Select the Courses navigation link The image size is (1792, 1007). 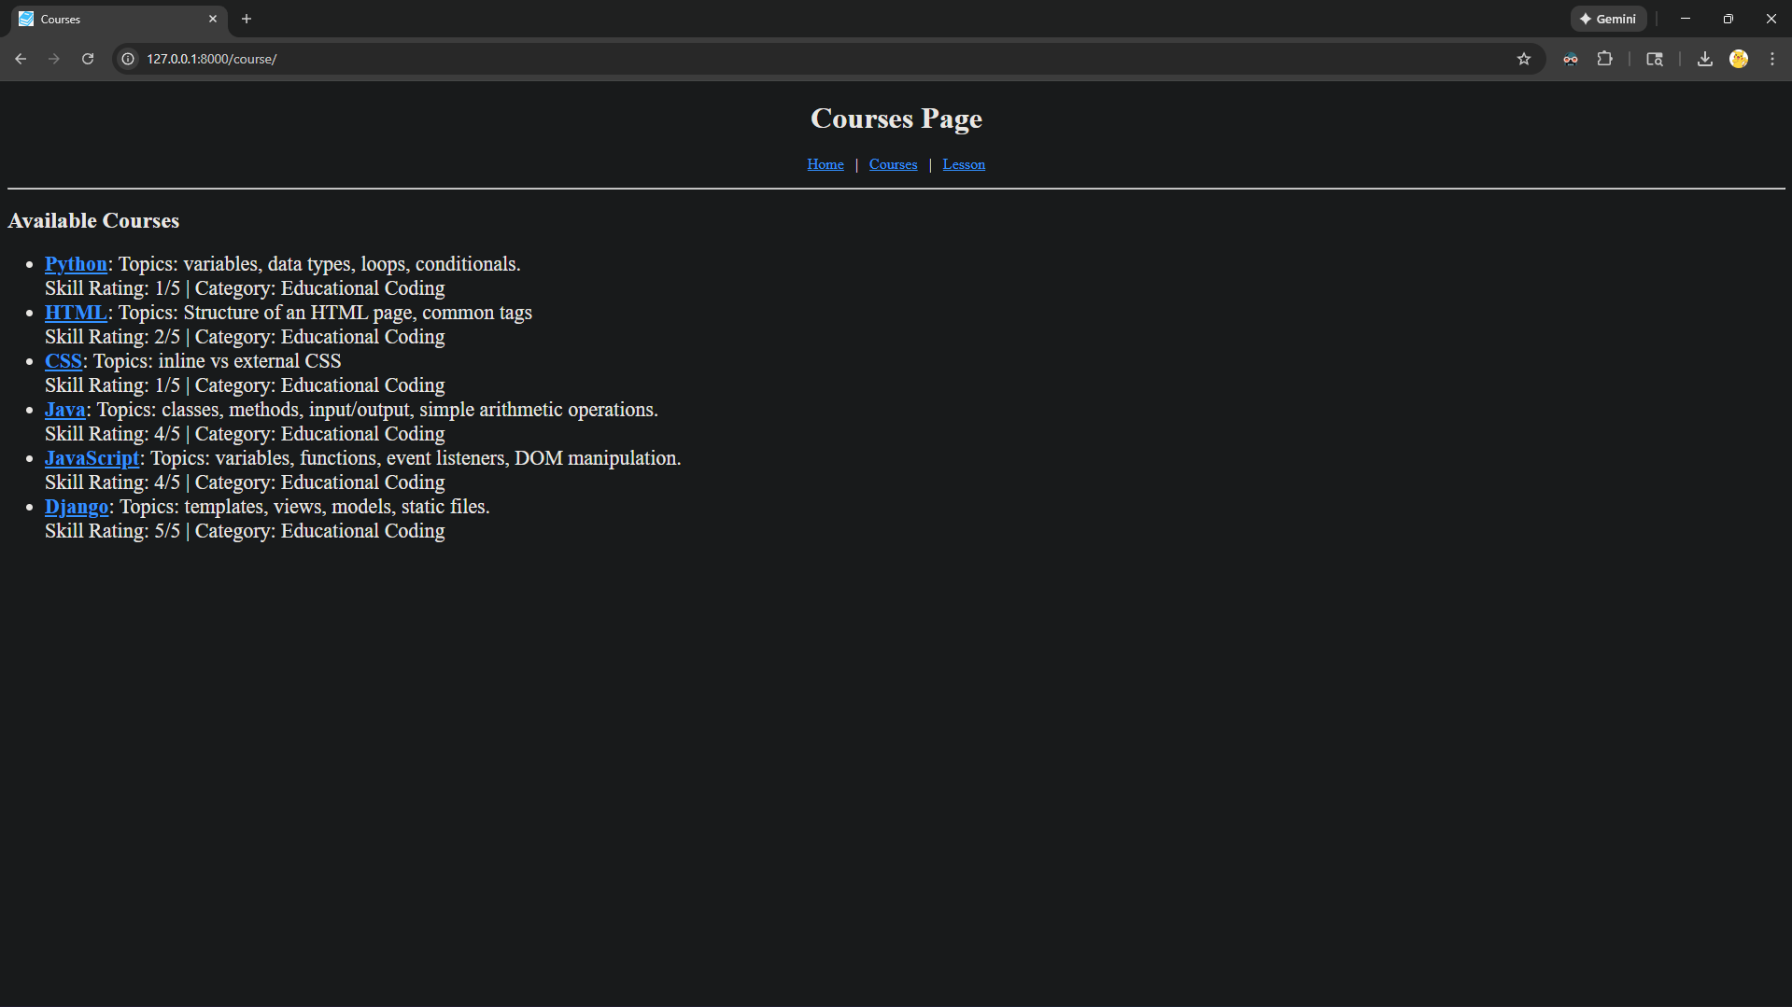[893, 164]
